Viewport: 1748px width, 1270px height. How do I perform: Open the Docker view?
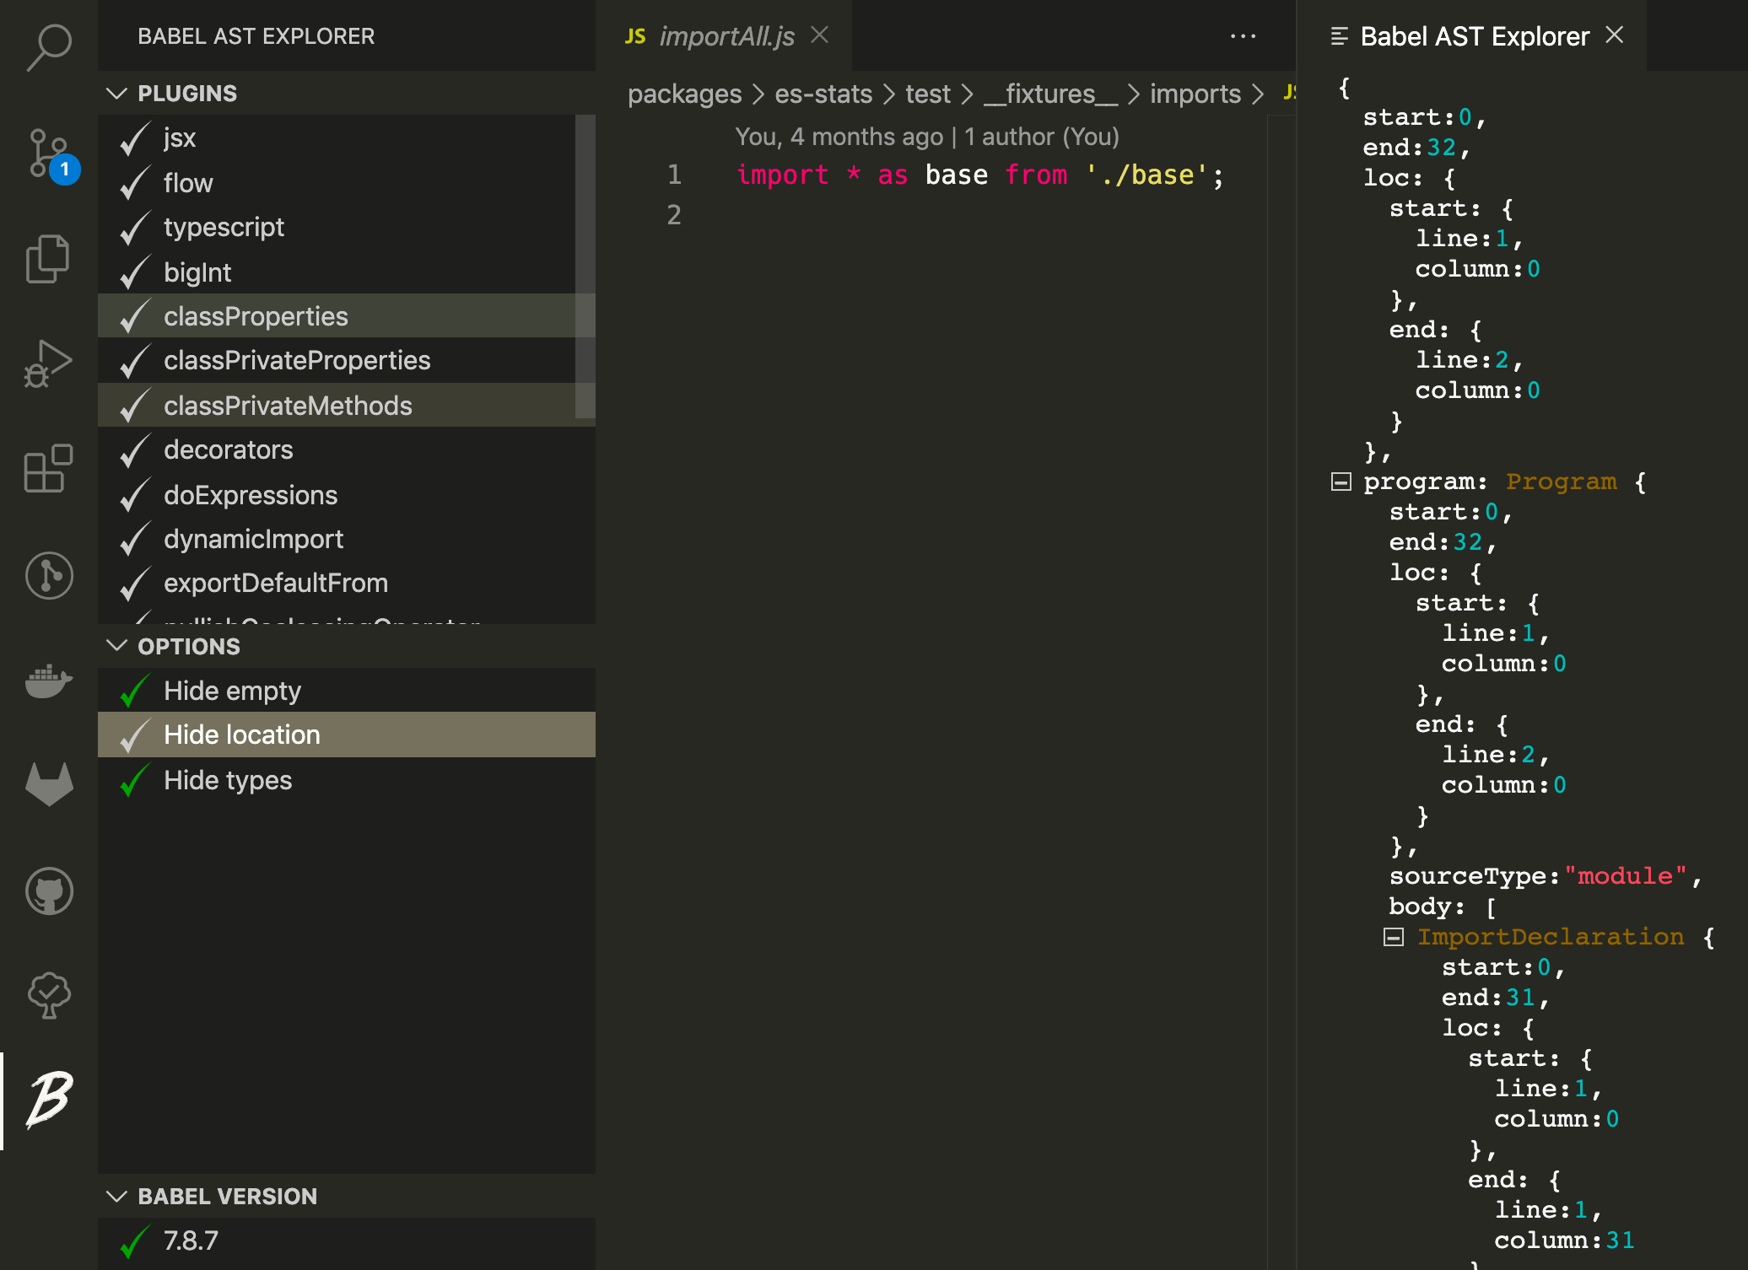click(x=49, y=680)
